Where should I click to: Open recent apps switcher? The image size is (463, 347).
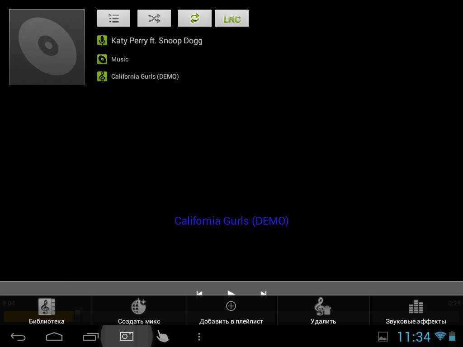(90, 337)
